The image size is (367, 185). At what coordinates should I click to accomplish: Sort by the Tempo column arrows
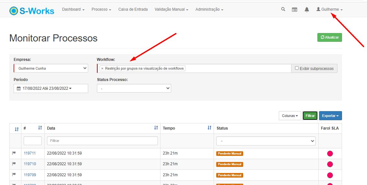pos(209,128)
